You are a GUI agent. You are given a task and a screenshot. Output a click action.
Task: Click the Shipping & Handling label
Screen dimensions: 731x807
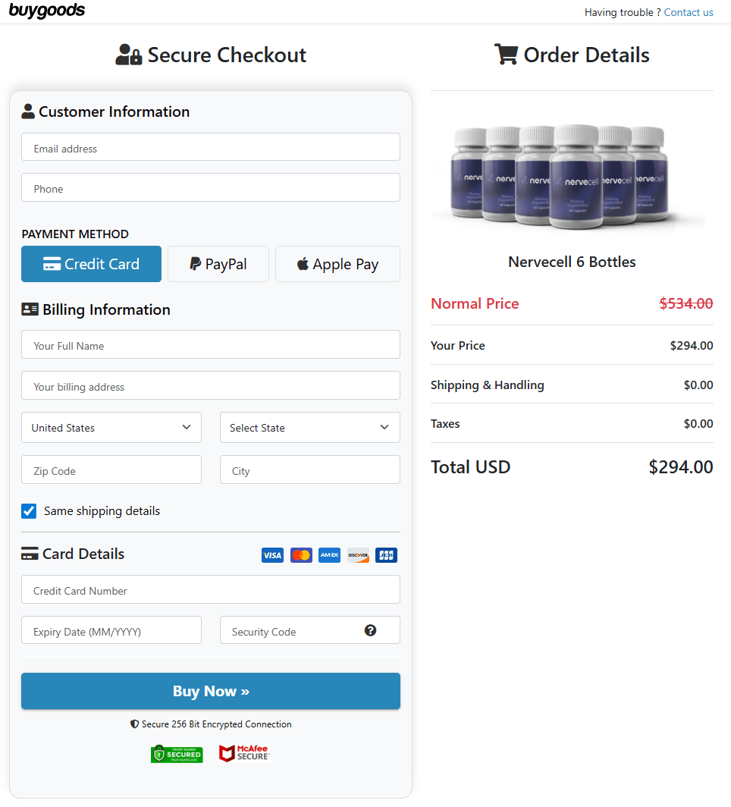487,385
